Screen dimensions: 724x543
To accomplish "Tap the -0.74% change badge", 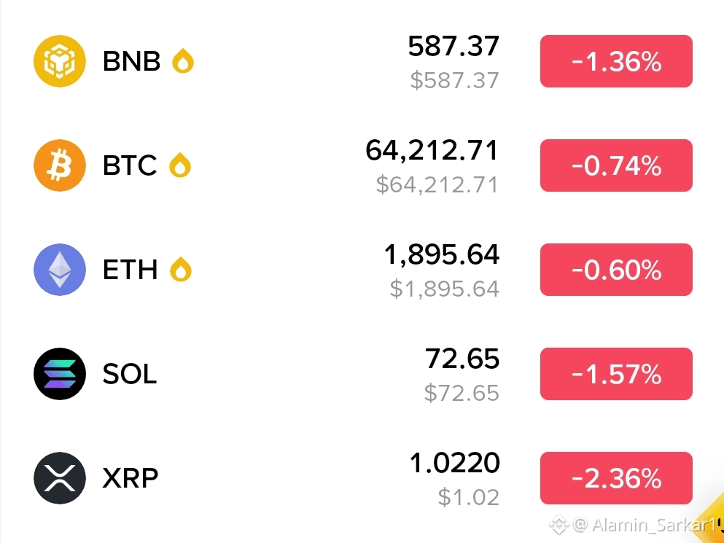I will click(616, 165).
